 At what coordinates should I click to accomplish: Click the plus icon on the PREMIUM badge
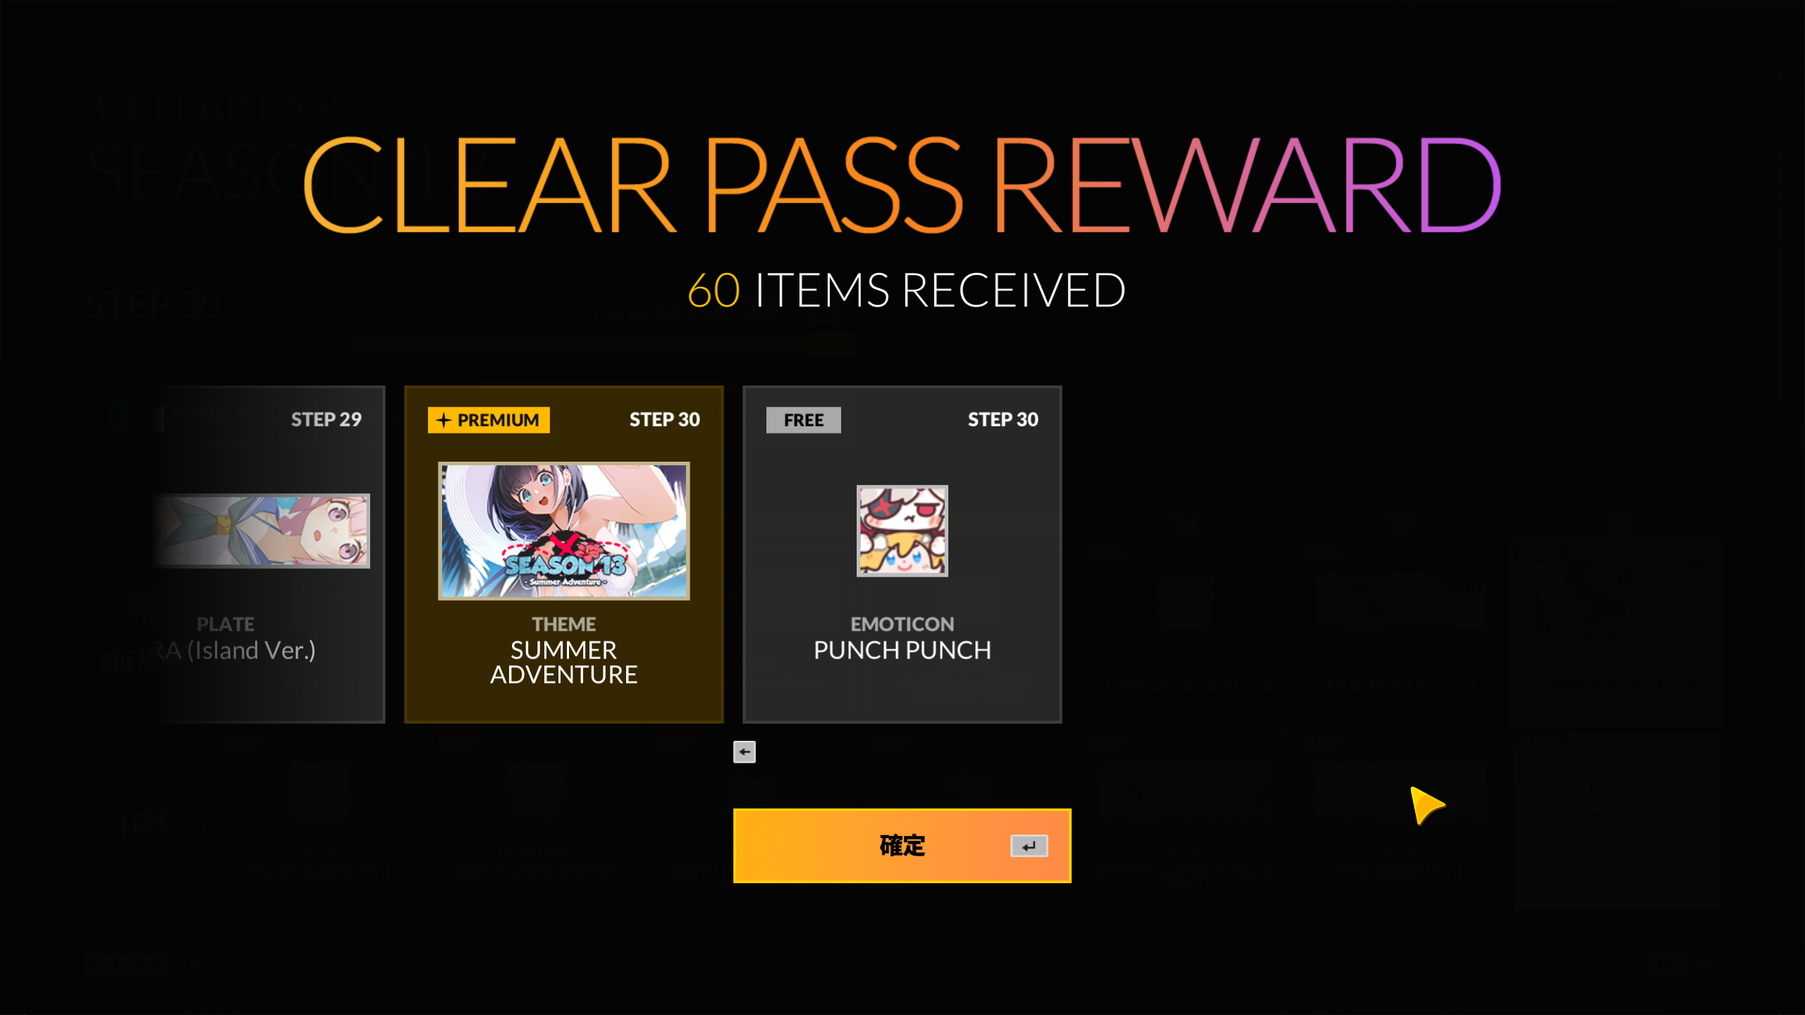click(x=443, y=420)
